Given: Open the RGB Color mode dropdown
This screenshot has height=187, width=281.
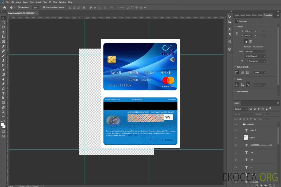Looking at the screenshot, I should pyautogui.click(x=255, y=51).
